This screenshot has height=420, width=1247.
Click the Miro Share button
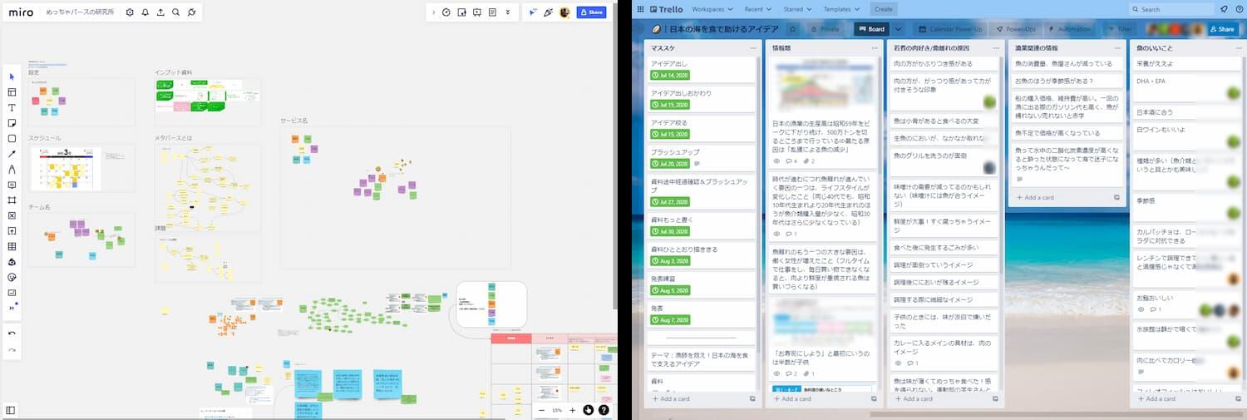(592, 12)
